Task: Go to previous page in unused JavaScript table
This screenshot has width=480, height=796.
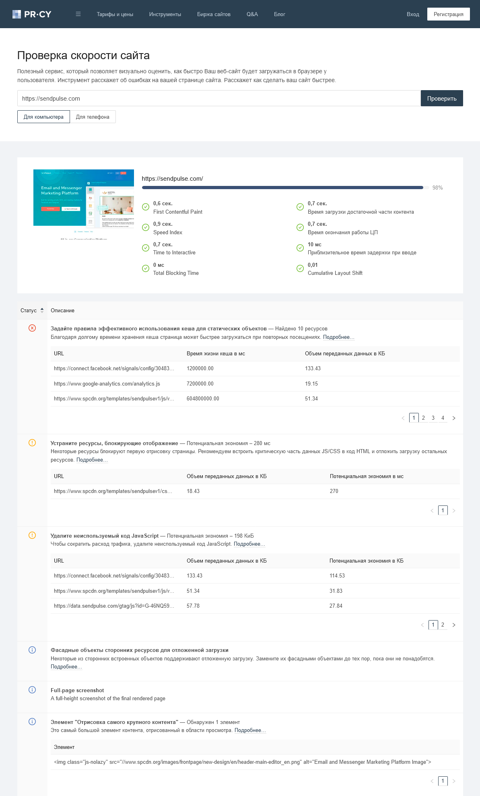Action: pyautogui.click(x=422, y=625)
